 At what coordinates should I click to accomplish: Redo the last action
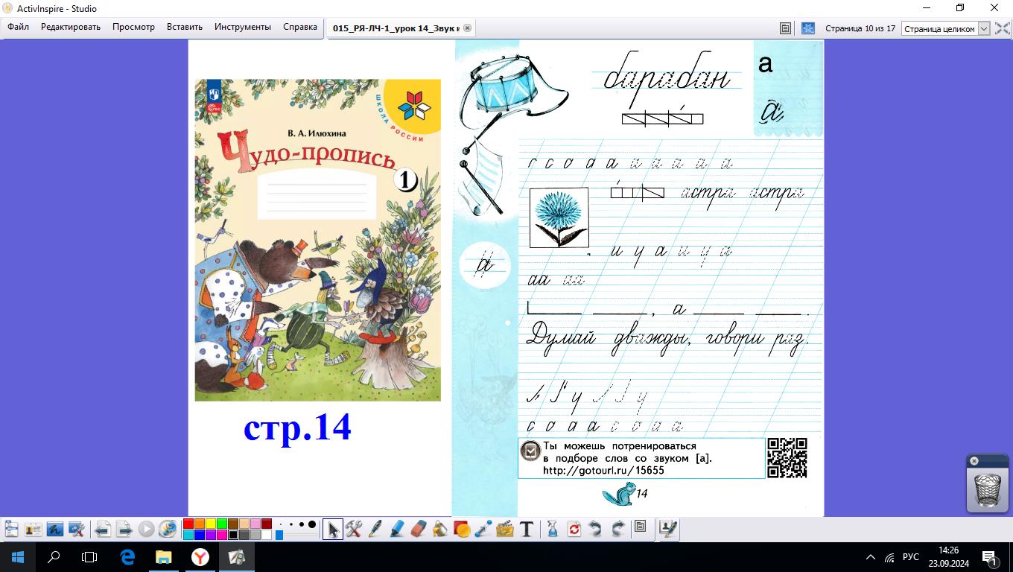point(617,529)
